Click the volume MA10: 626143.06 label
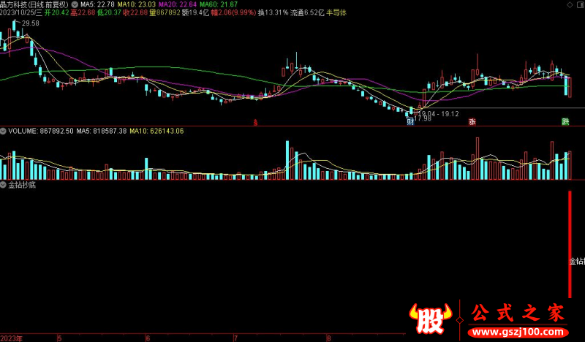Screen dimensions: 585x342 pyautogui.click(x=156, y=131)
